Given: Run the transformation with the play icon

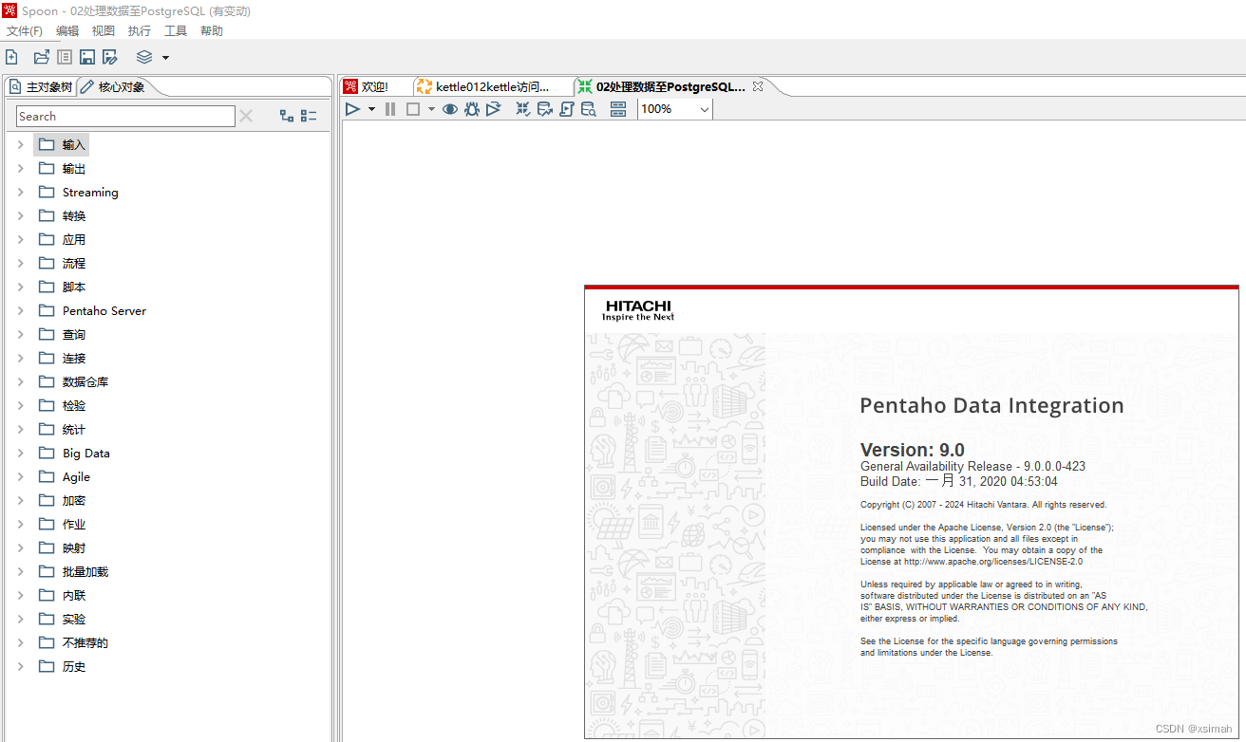Looking at the screenshot, I should 352,108.
